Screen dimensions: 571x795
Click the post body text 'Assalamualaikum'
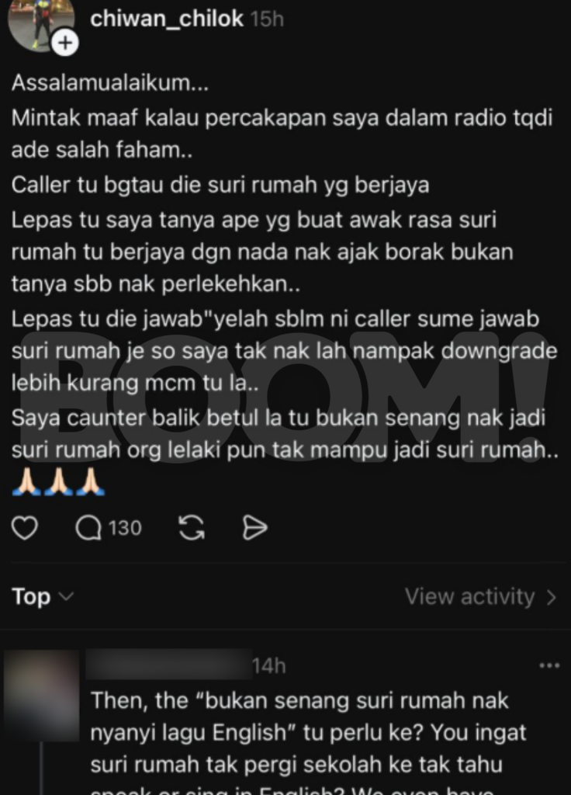[x=110, y=82]
